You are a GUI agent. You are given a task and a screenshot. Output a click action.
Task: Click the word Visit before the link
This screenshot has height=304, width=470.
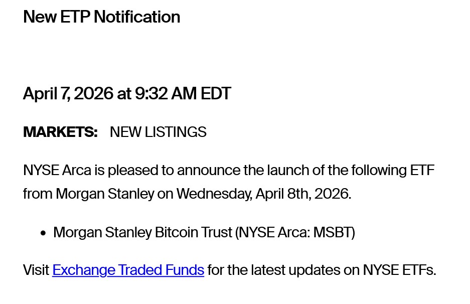(x=37, y=270)
